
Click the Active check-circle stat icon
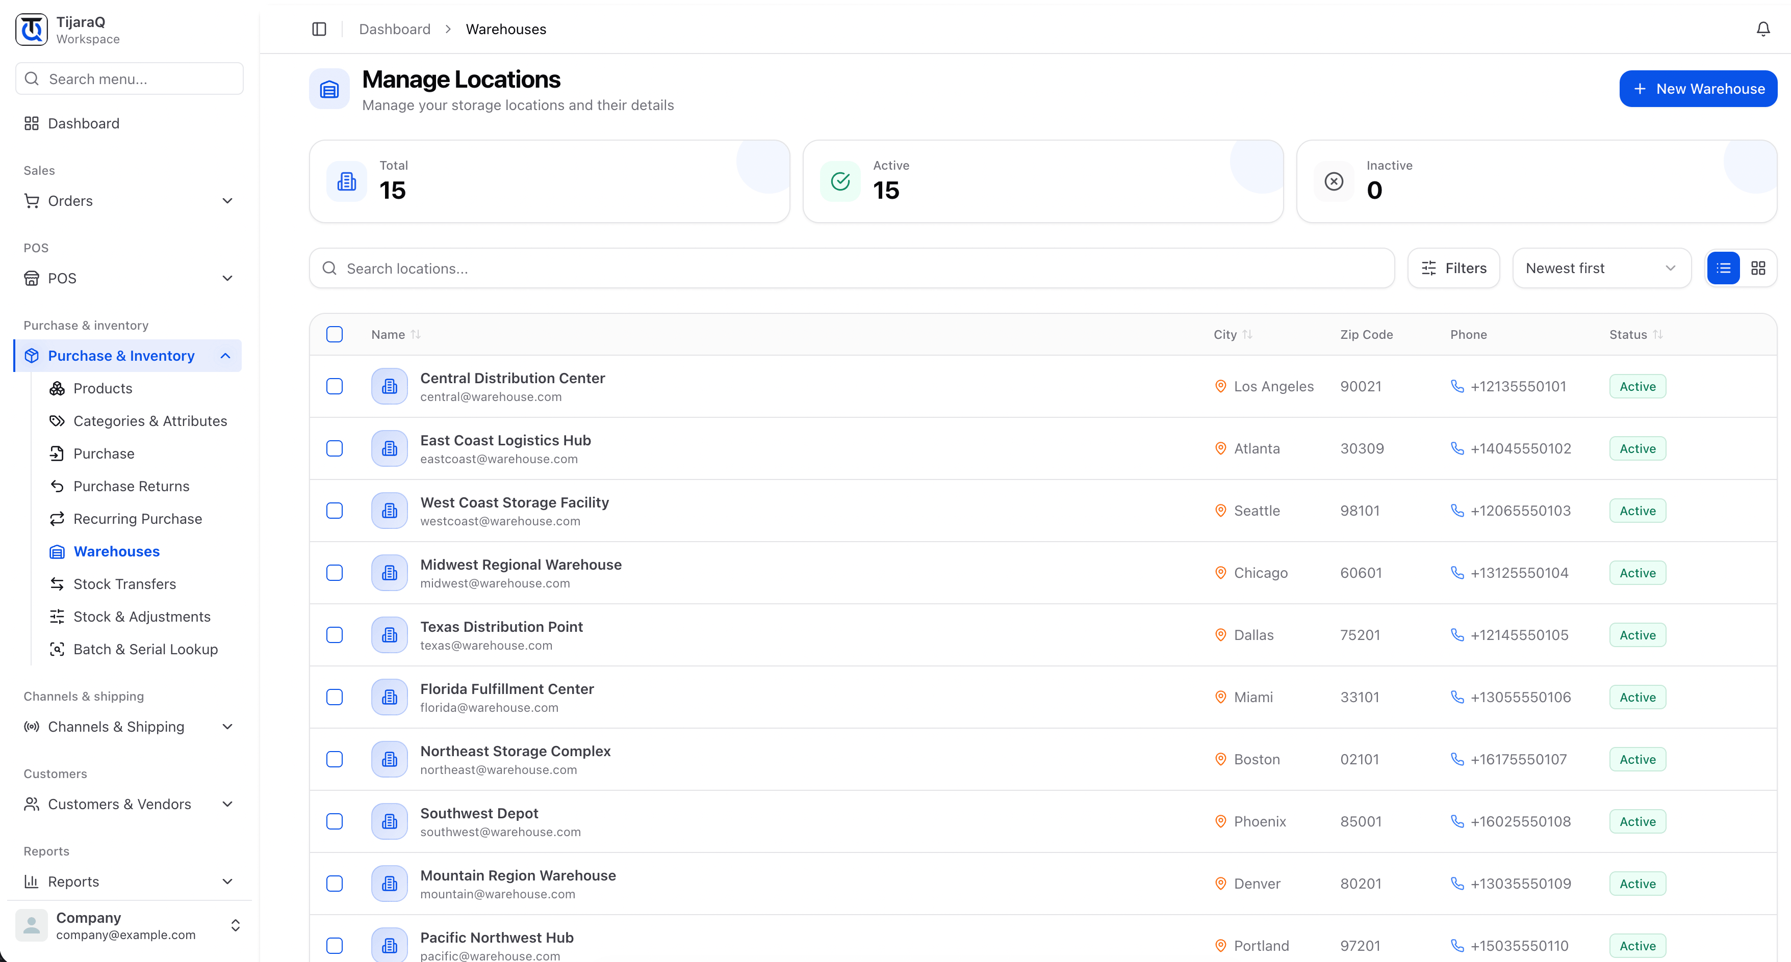[x=840, y=182]
